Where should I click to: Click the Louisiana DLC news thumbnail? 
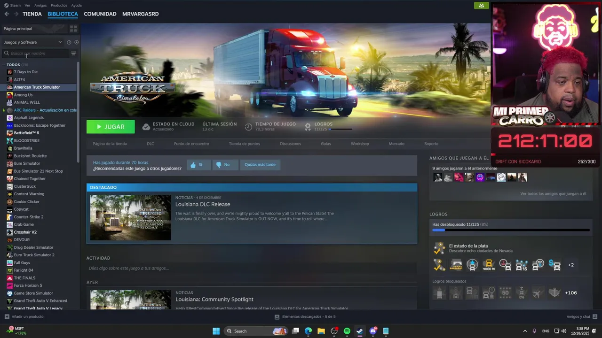[x=131, y=218]
